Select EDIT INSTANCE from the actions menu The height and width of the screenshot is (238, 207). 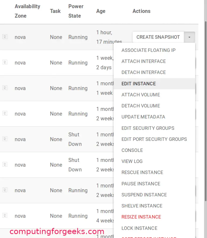[x=138, y=84]
